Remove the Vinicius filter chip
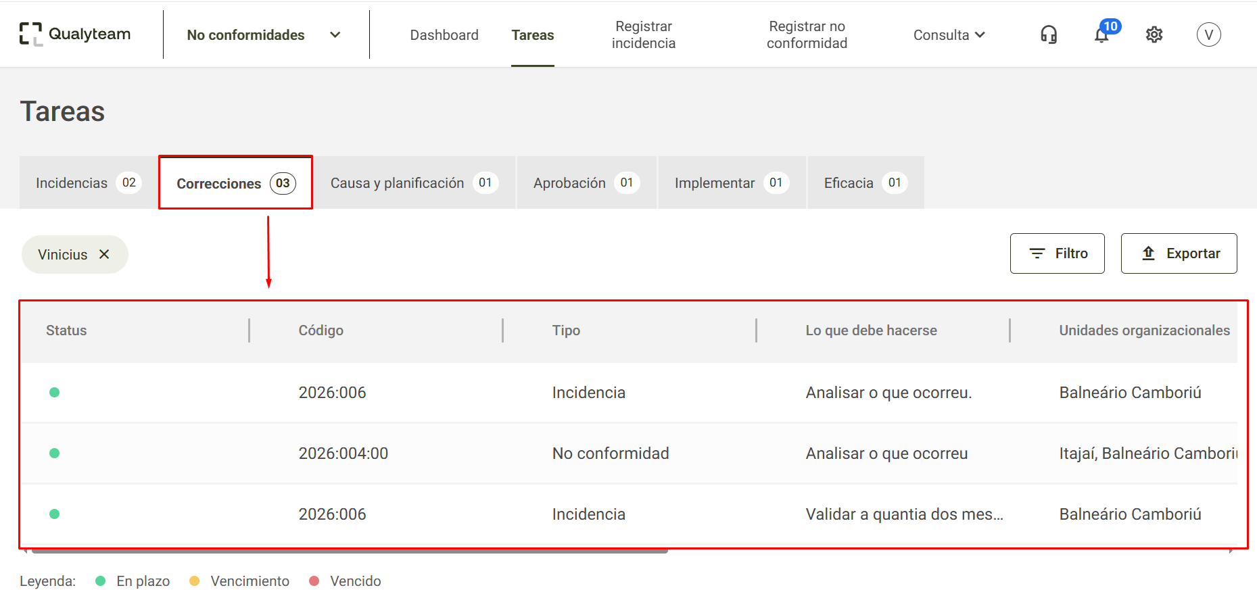Viewport: 1257px width, 590px height. (x=104, y=254)
